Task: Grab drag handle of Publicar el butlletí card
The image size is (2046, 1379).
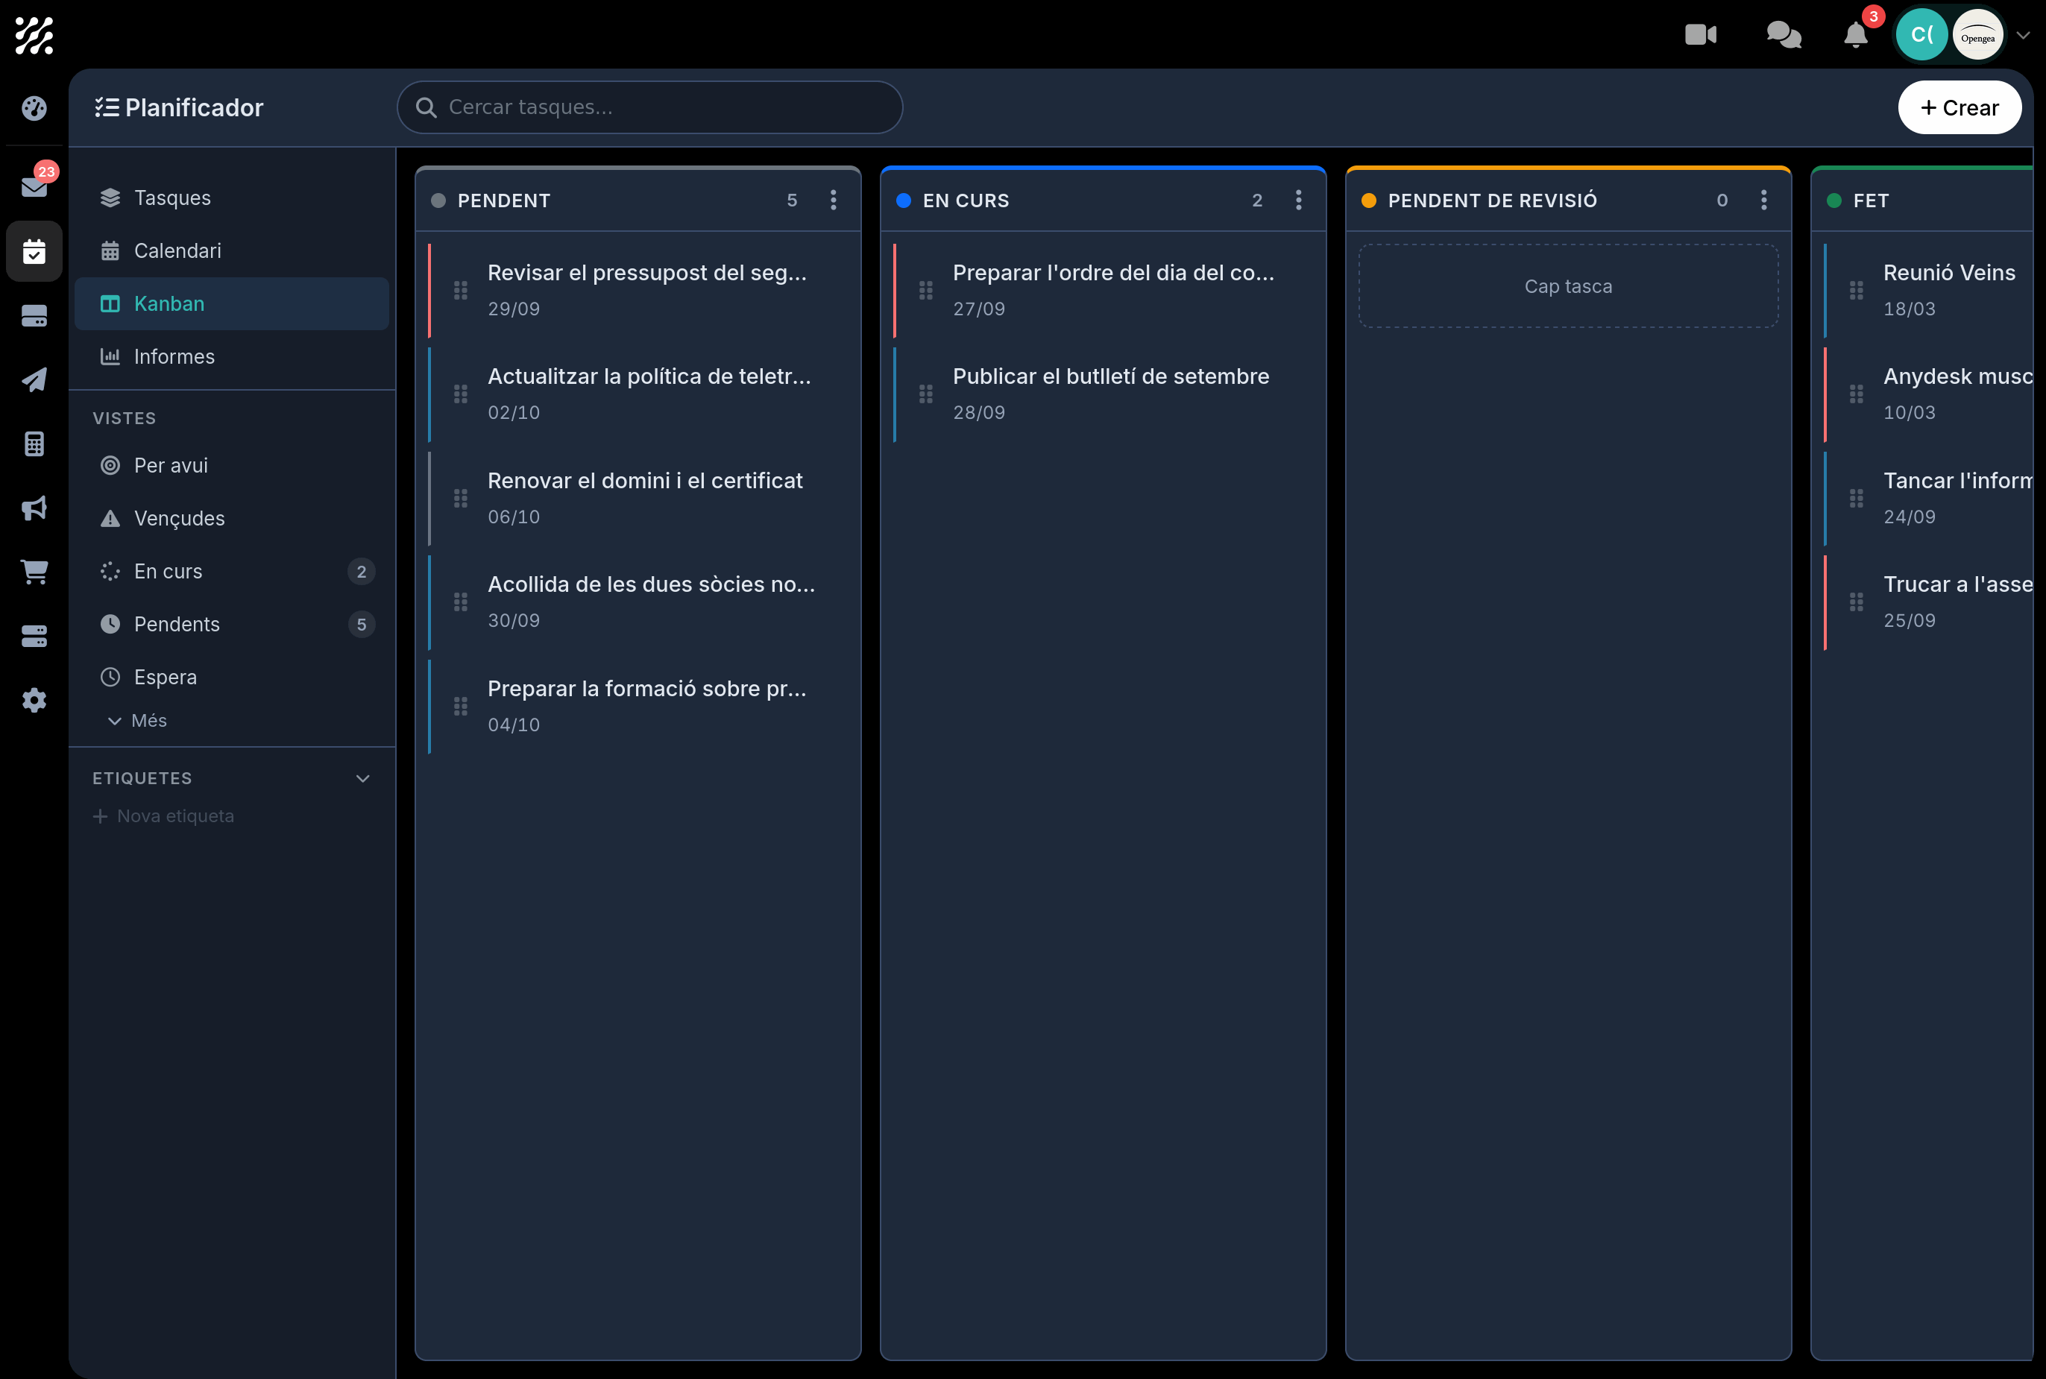Action: [x=925, y=394]
